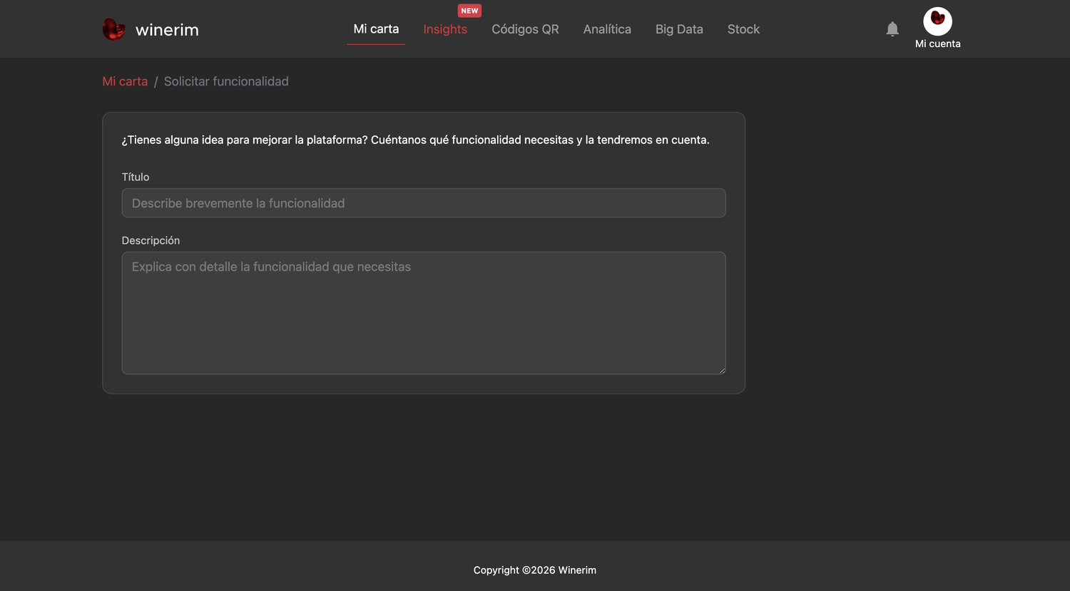Focus the Descripción text area
Screen dimensions: 1070x591
click(424, 313)
